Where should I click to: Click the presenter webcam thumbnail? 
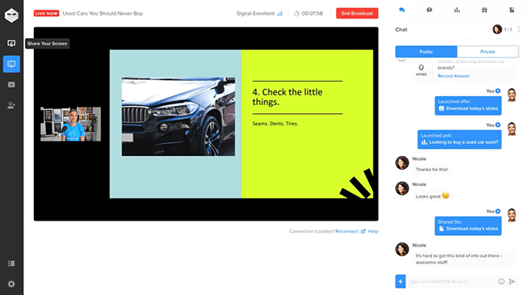click(70, 124)
